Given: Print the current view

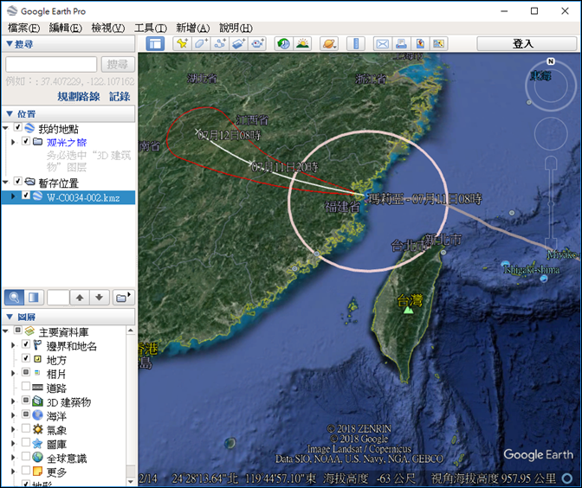Looking at the screenshot, I should click(401, 44).
